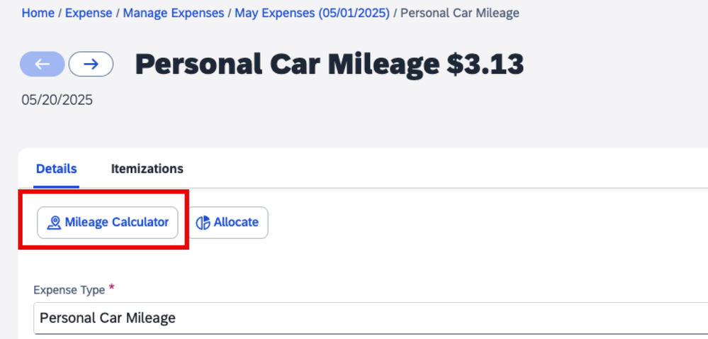Open the Expense breadcrumb link

pyautogui.click(x=89, y=13)
